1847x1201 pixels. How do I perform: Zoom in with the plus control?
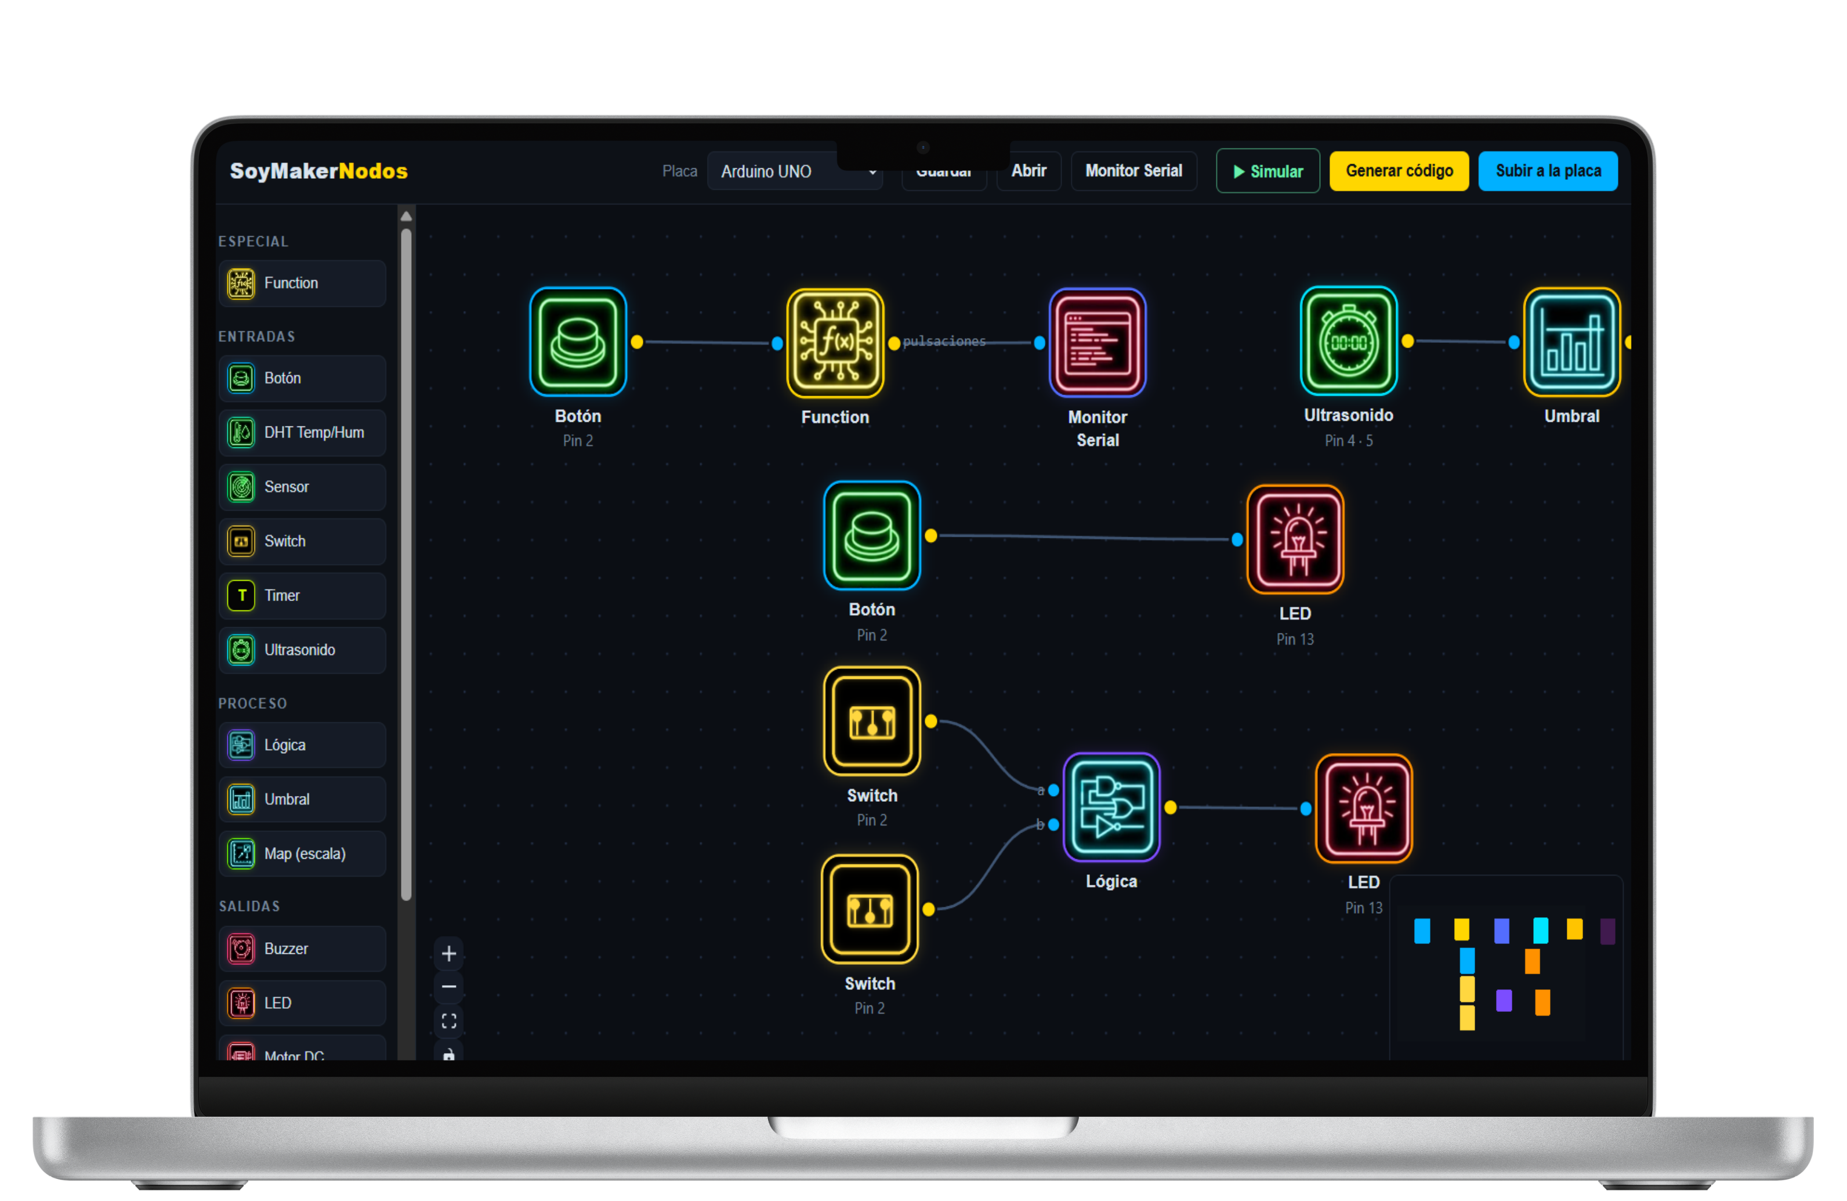point(448,953)
